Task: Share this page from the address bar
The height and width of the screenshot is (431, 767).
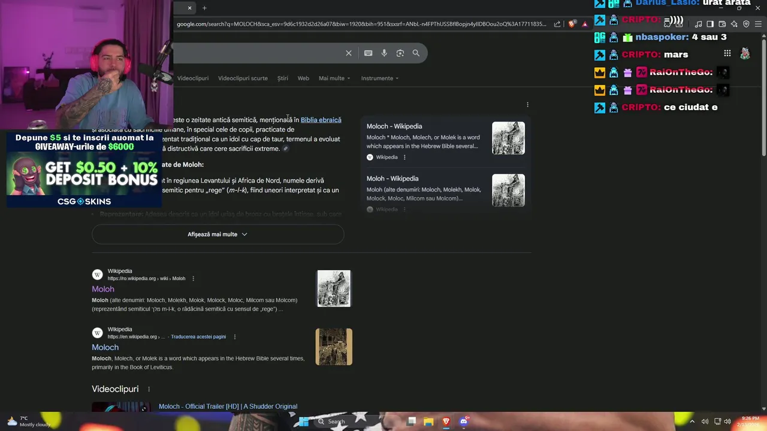Action: [x=557, y=24]
